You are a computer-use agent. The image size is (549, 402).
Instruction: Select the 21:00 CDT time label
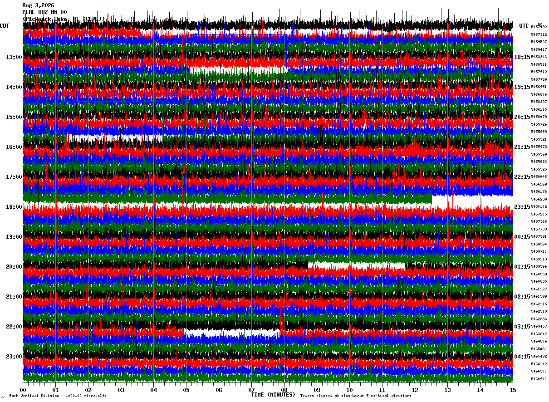[x=14, y=297]
